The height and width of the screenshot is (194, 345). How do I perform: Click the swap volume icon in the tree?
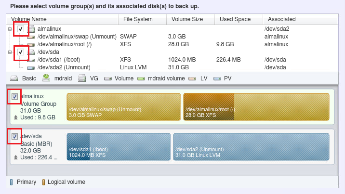pos(32,37)
